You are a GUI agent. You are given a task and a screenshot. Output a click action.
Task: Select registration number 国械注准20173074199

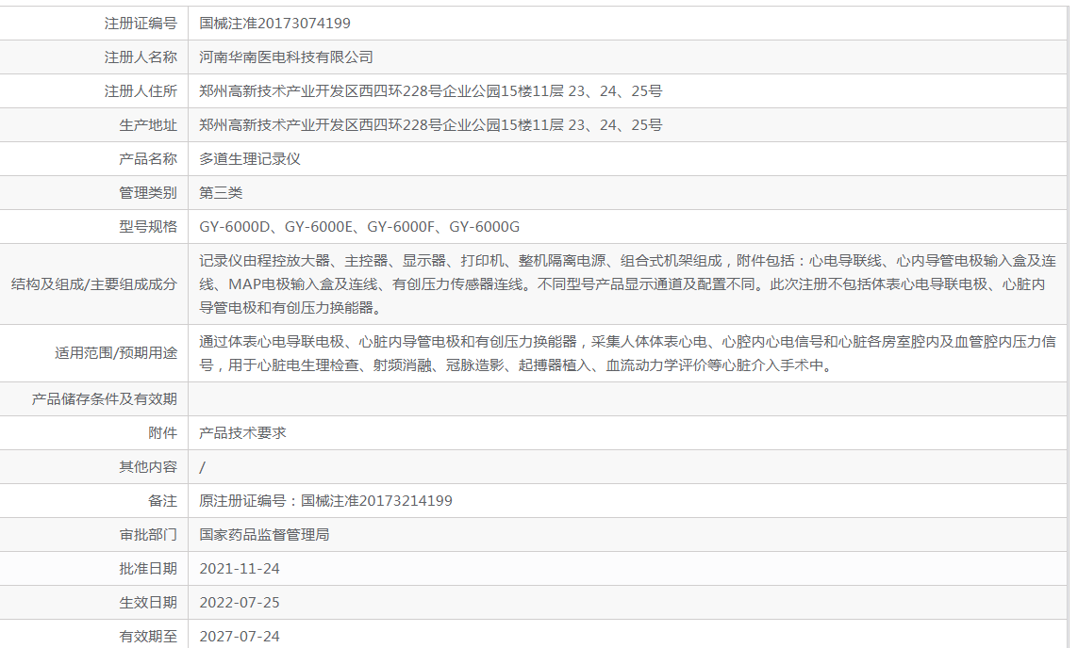[275, 24]
